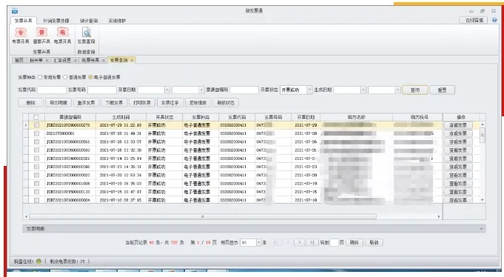This screenshot has height=277, width=504.
Task: Switch to second ribbon tab 外购发票处理
Action: (x=56, y=21)
